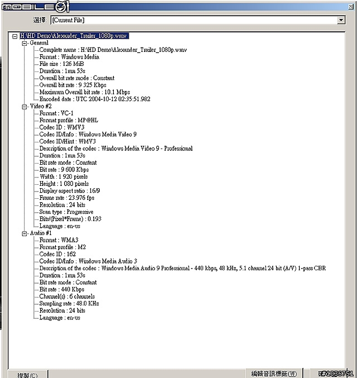Select 'Sampling rate : 48.0 KHz' row
Image resolution: width=357 pixels, height=378 pixels.
click(69, 304)
